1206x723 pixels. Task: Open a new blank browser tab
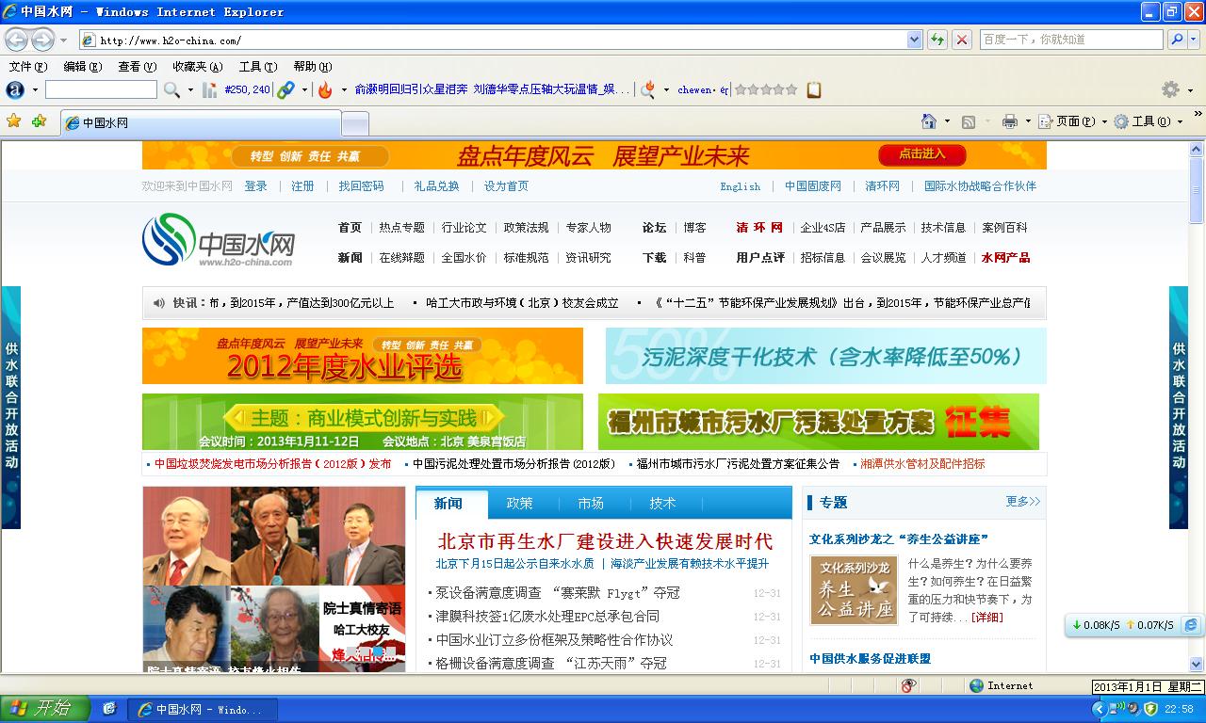354,123
